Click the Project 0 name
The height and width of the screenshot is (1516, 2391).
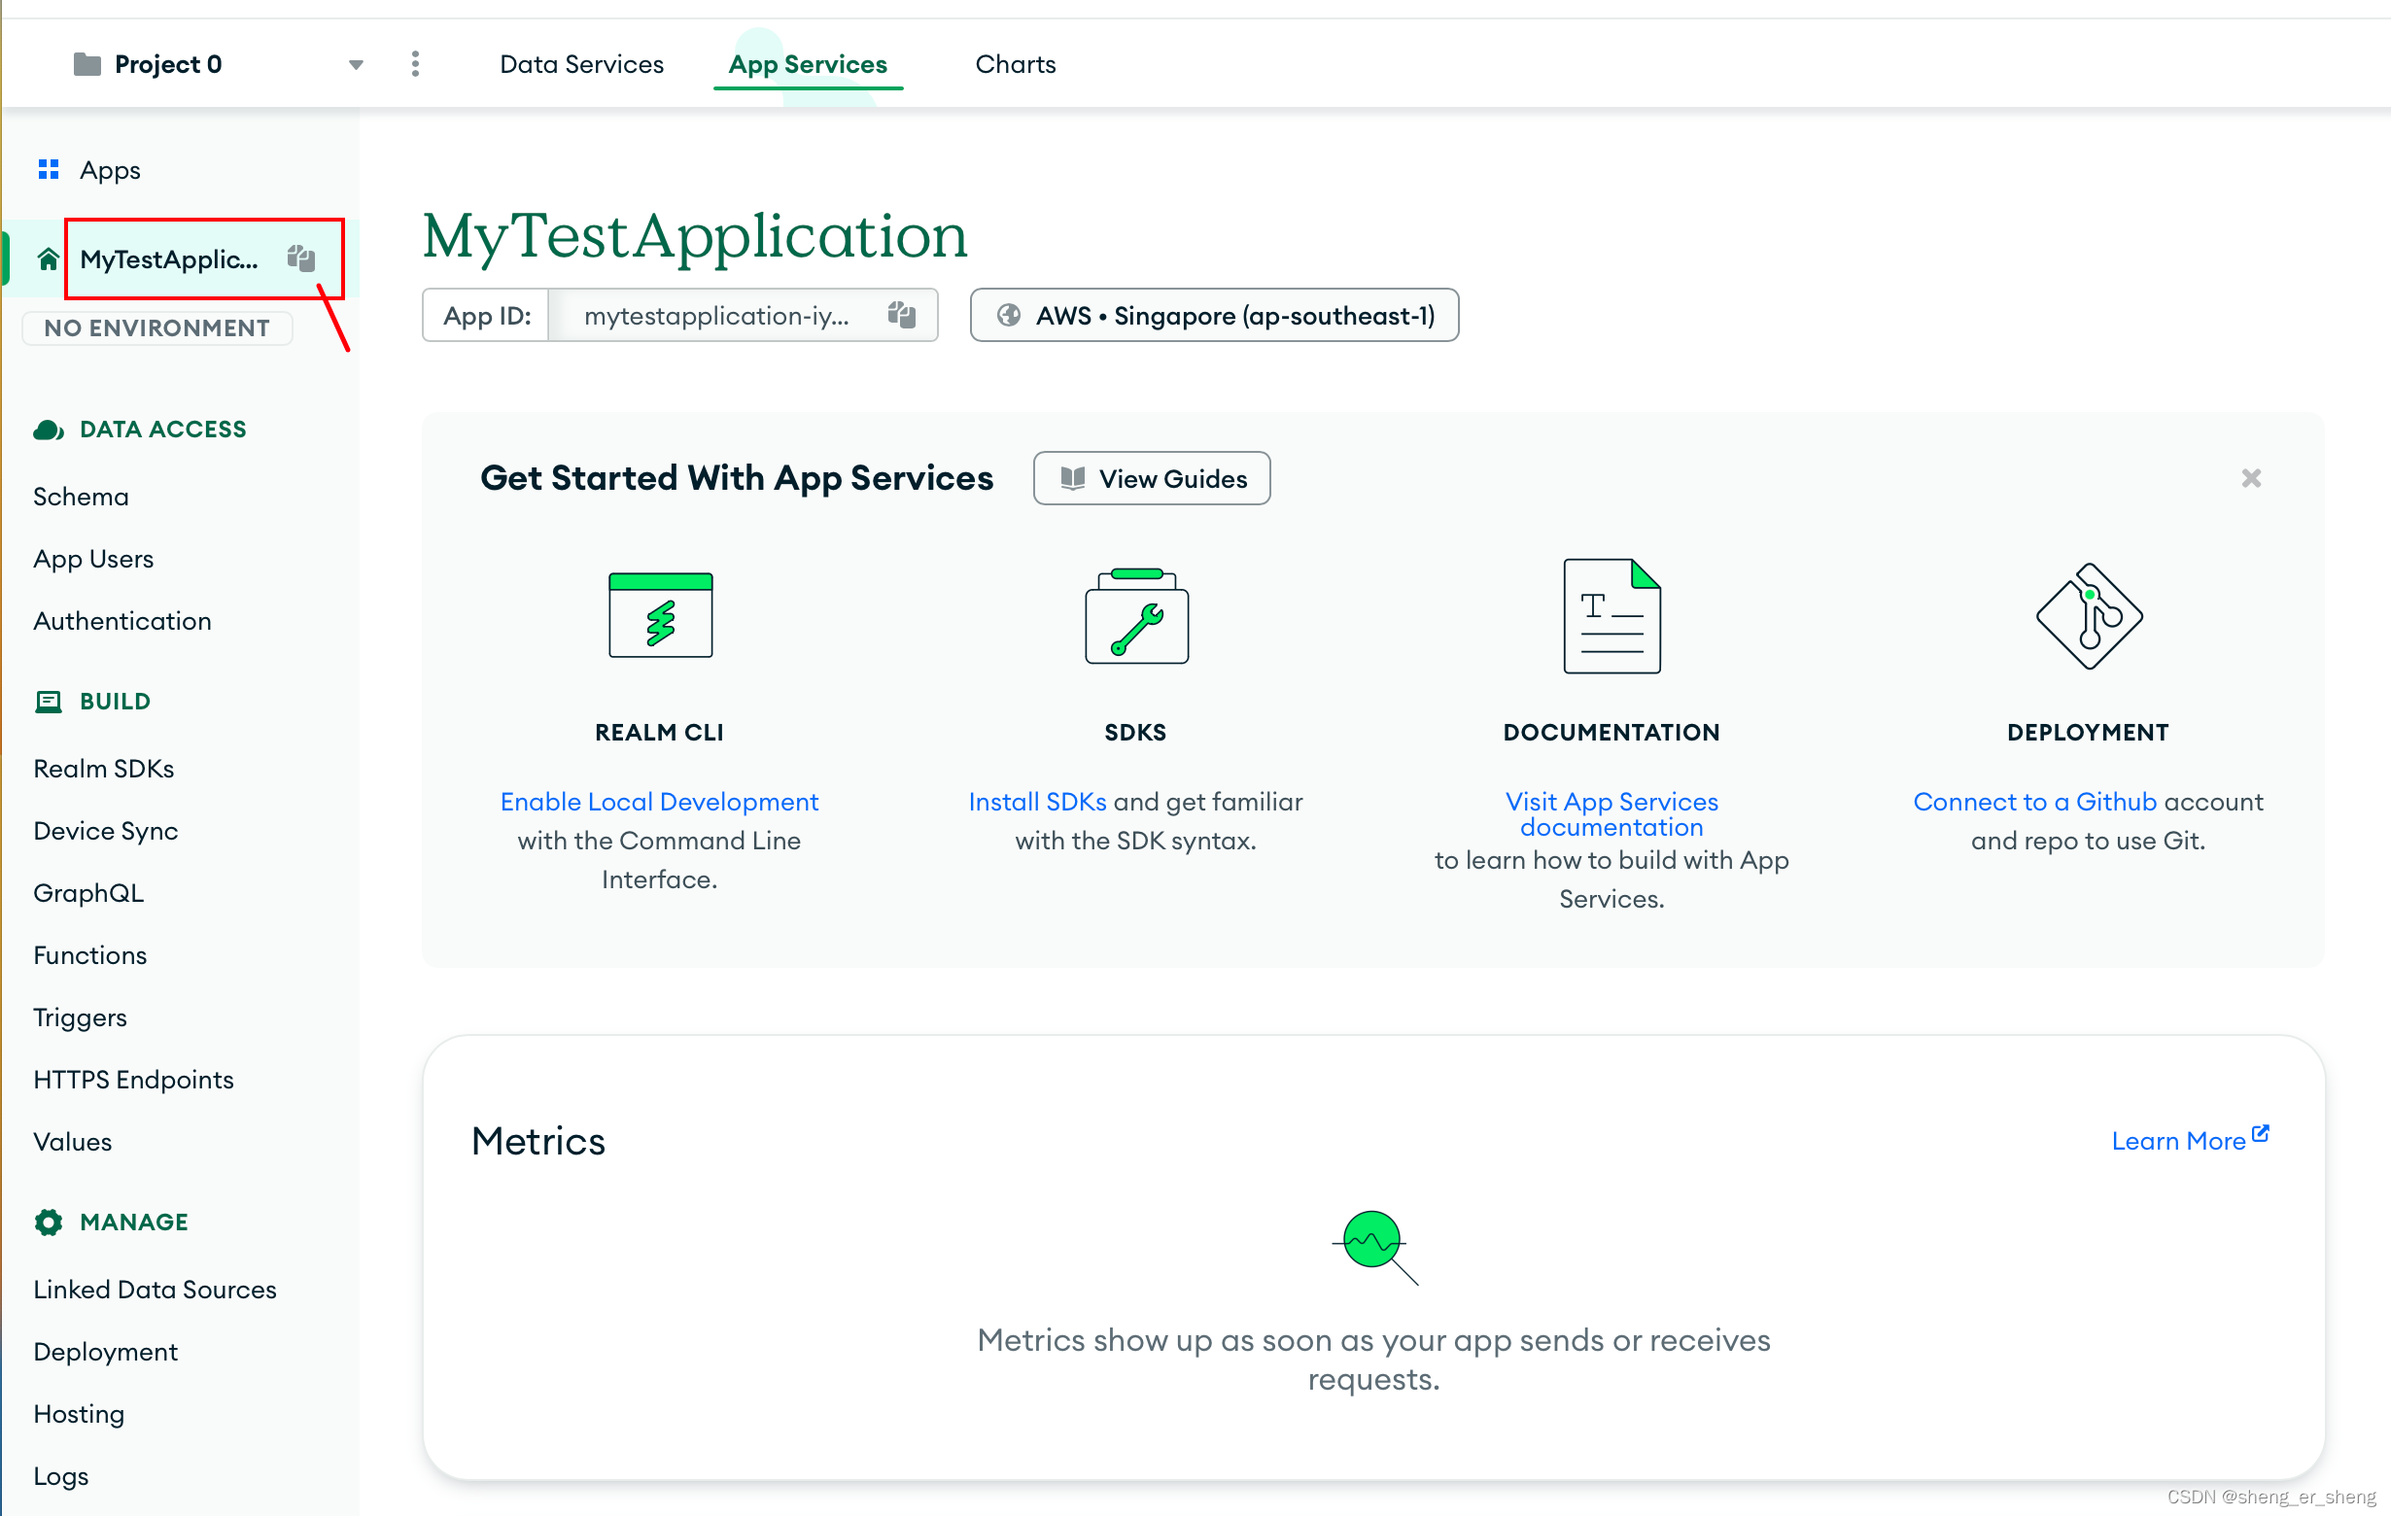(x=168, y=64)
